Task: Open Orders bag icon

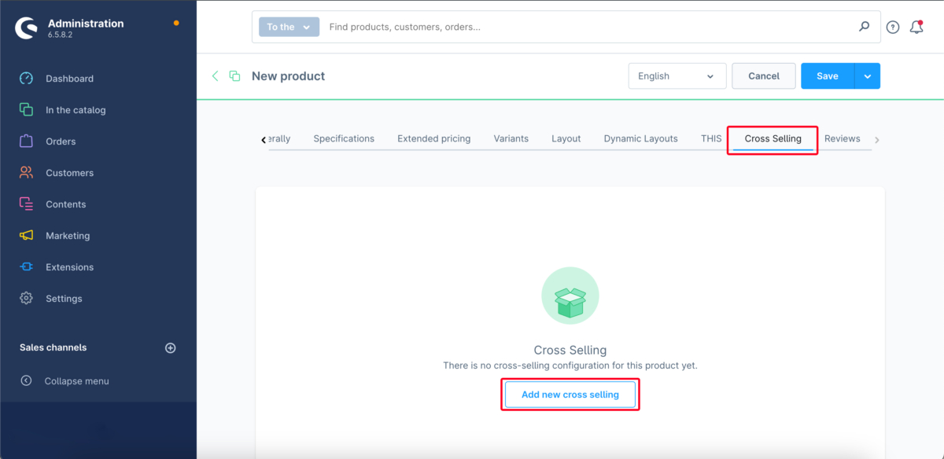Action: [x=27, y=141]
